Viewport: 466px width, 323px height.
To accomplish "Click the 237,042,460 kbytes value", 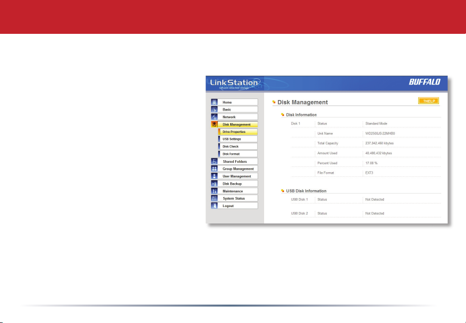I will click(x=379, y=143).
